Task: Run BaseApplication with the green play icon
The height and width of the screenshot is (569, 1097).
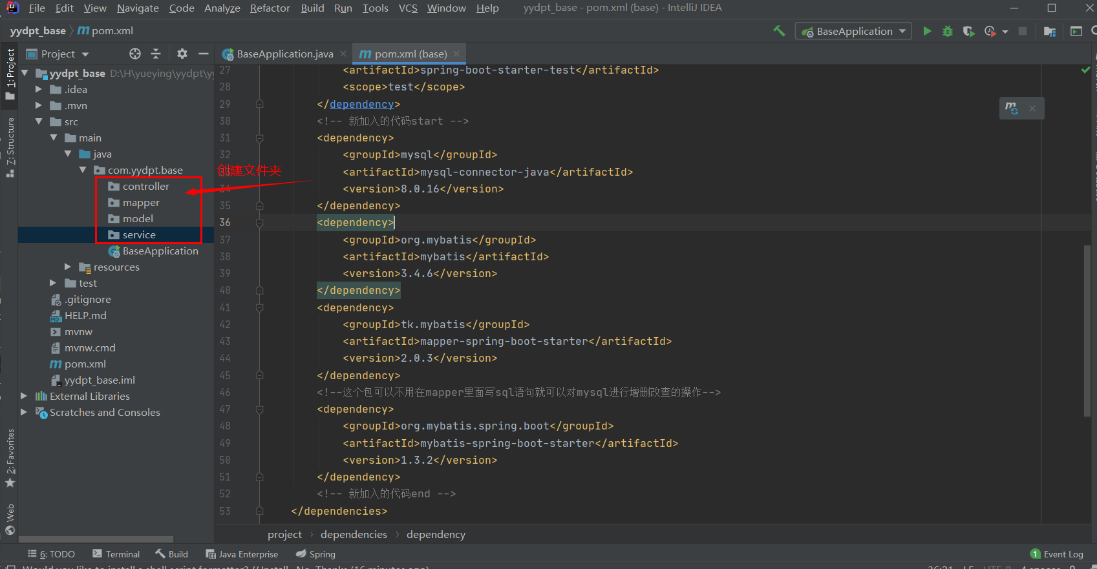Action: tap(927, 31)
